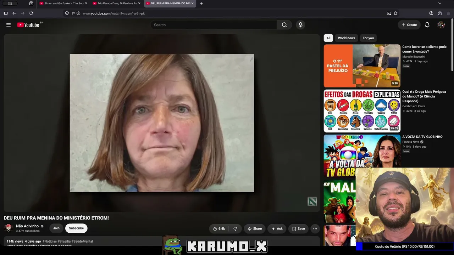Open the browser application menu
Image resolution: width=454 pixels, height=255 pixels.
click(448, 13)
